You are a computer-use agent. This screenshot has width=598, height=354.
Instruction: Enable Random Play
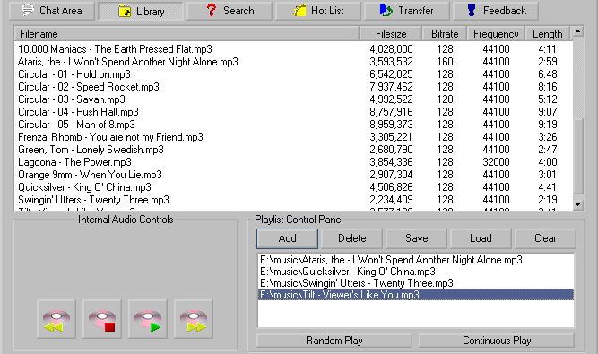tap(334, 341)
